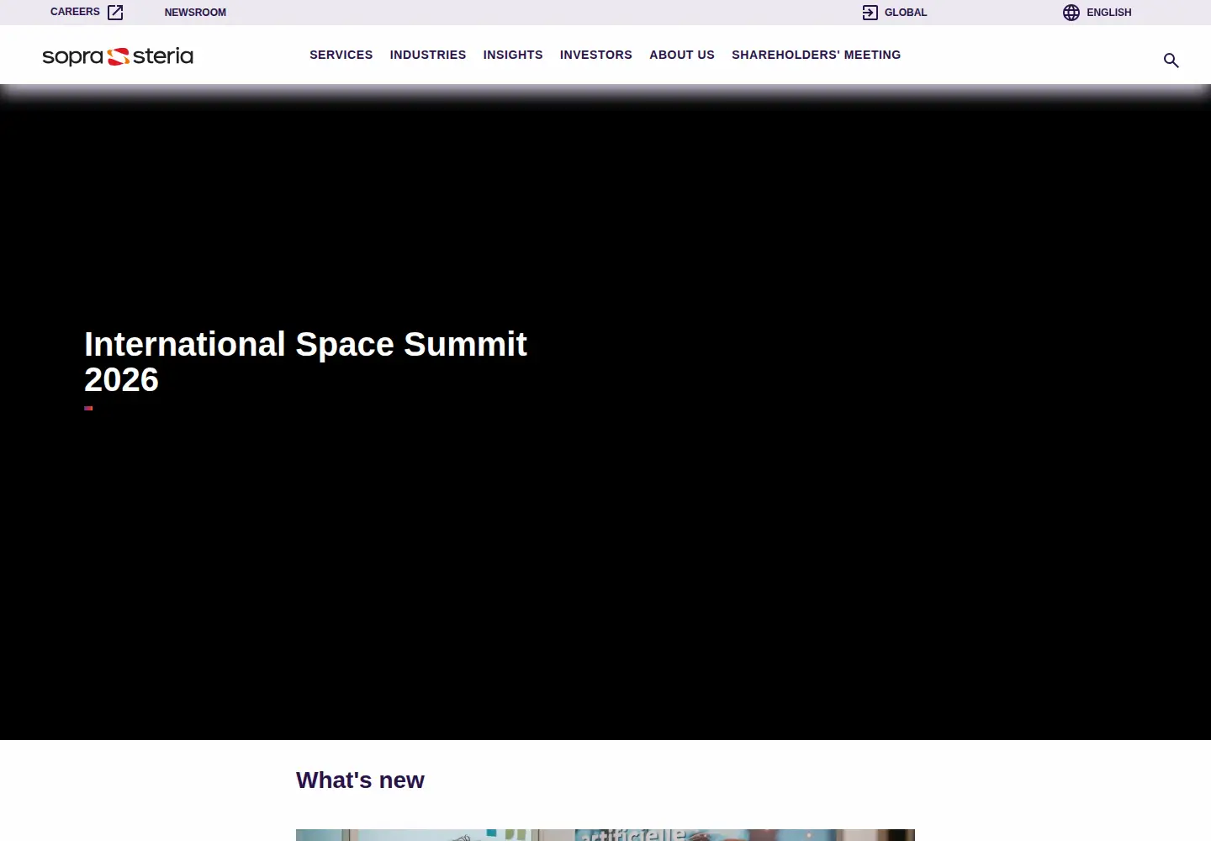
Task: Open the Careers link
Action: pos(75,12)
